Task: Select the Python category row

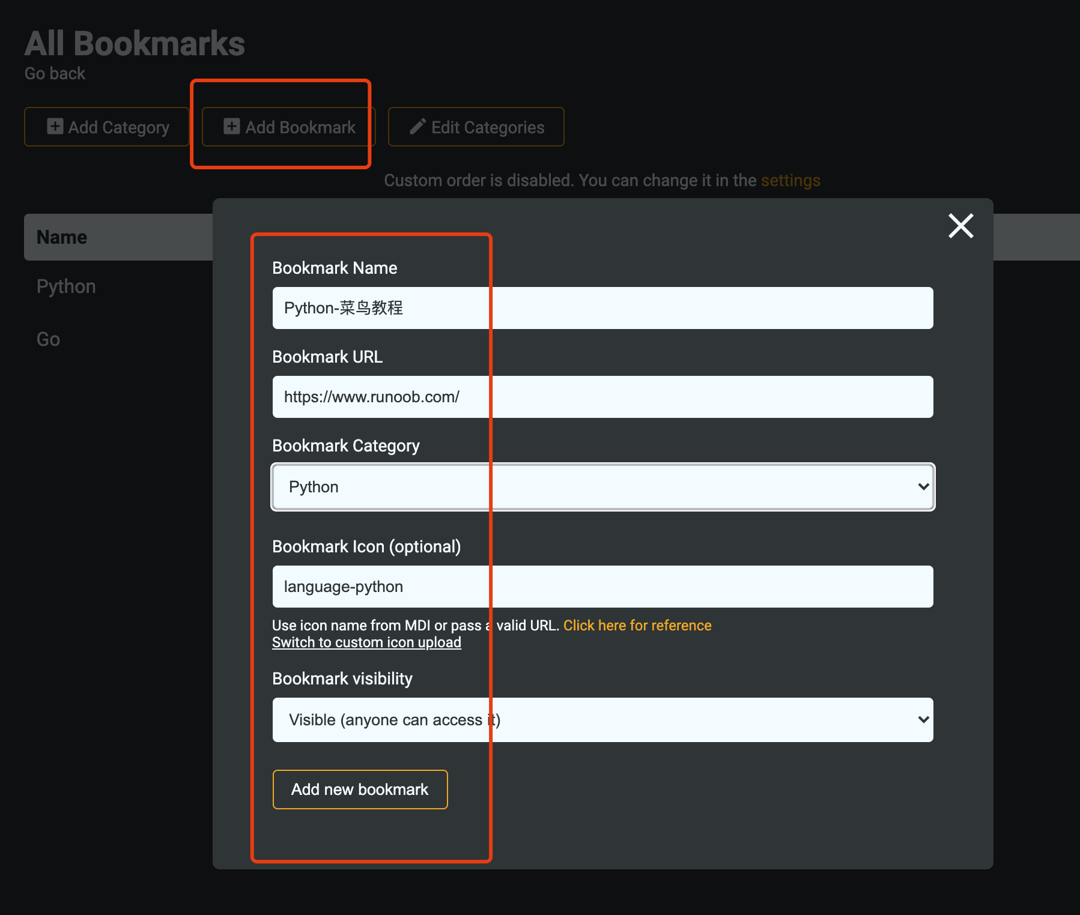Action: 66,286
